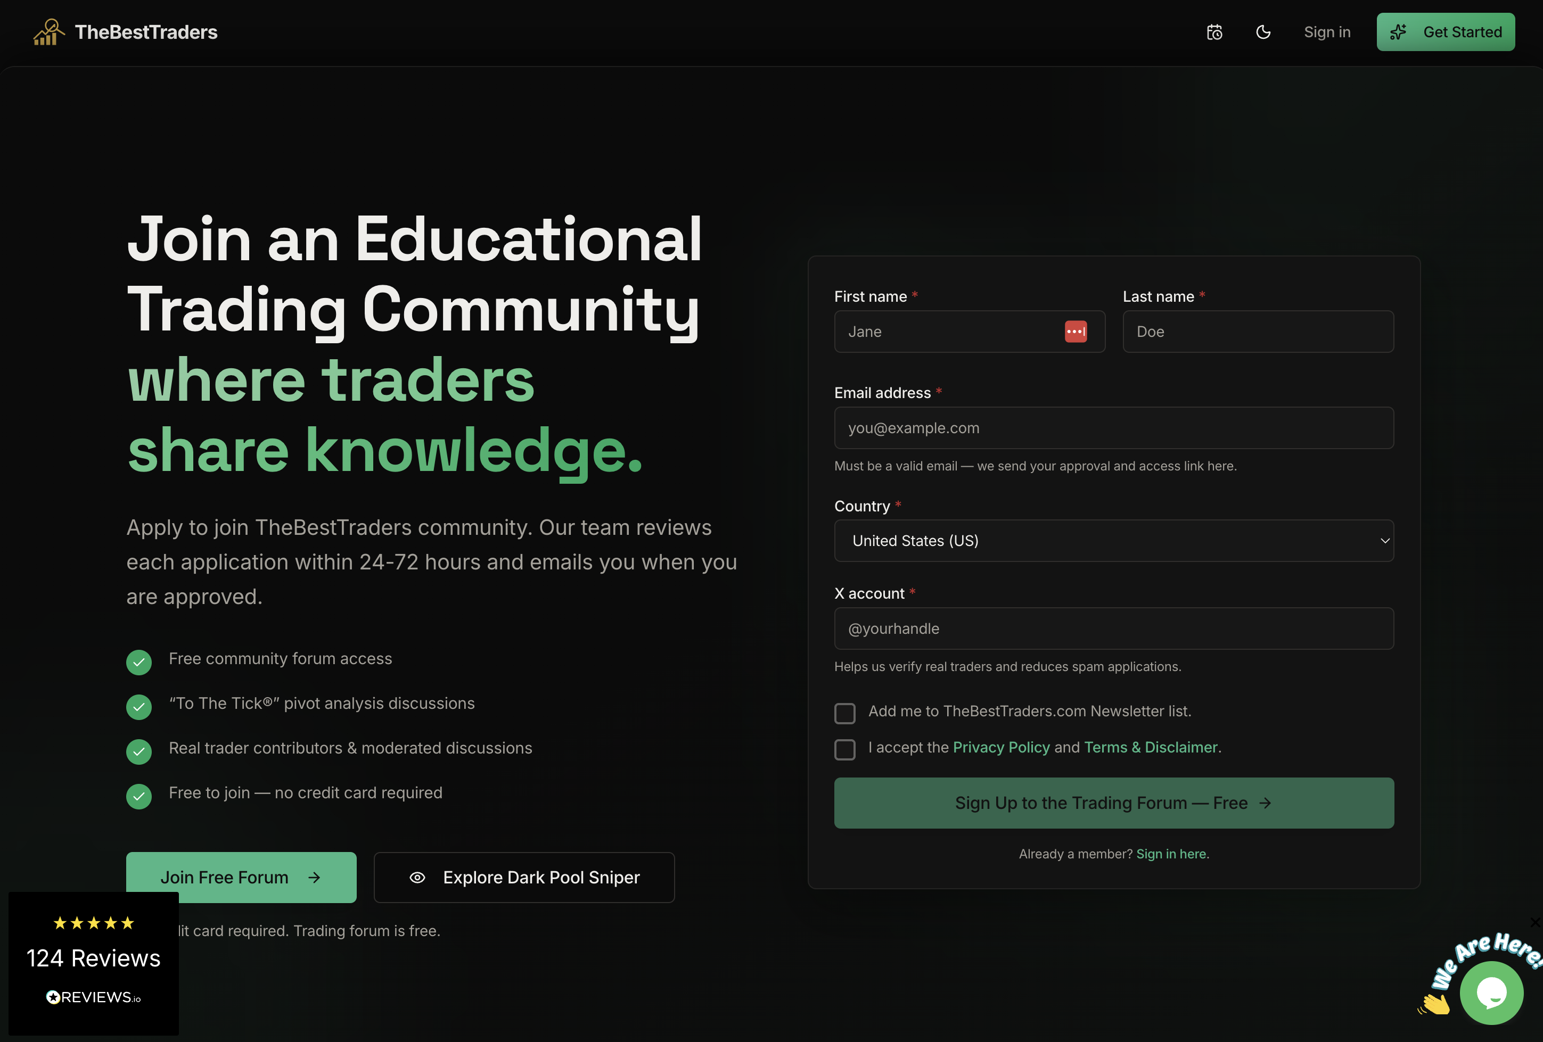The image size is (1543, 1042).
Task: Click the Get Started button
Action: tap(1446, 32)
